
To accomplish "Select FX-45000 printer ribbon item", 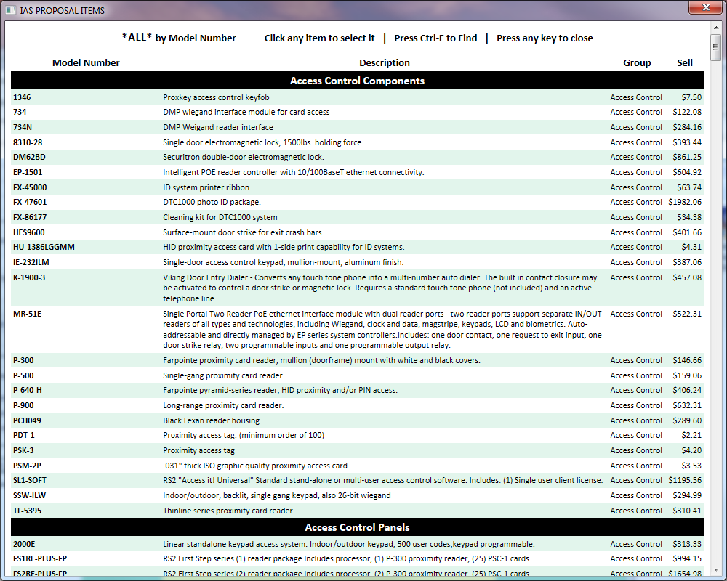I will click(x=357, y=187).
